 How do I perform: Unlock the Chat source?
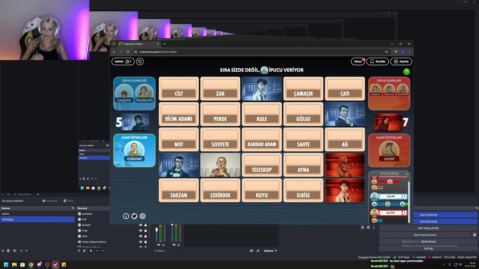pos(146,231)
